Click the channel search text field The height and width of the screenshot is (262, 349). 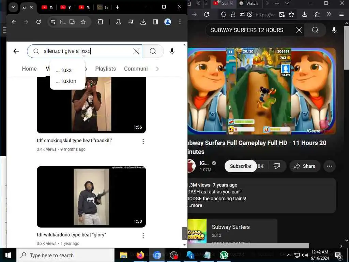pos(85,51)
